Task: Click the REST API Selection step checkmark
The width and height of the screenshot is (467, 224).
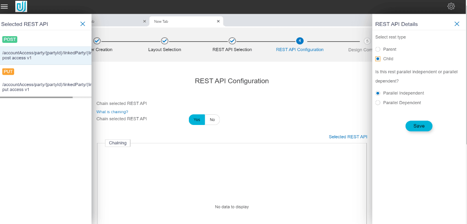Action: (232, 41)
